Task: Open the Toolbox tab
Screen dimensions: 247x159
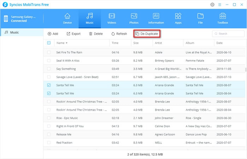Action: (223, 19)
